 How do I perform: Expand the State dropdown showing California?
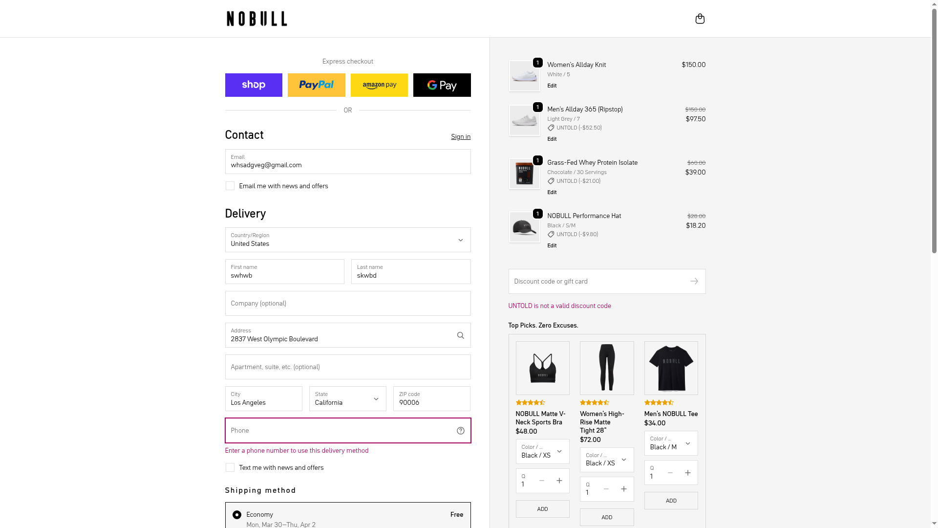pos(347,399)
